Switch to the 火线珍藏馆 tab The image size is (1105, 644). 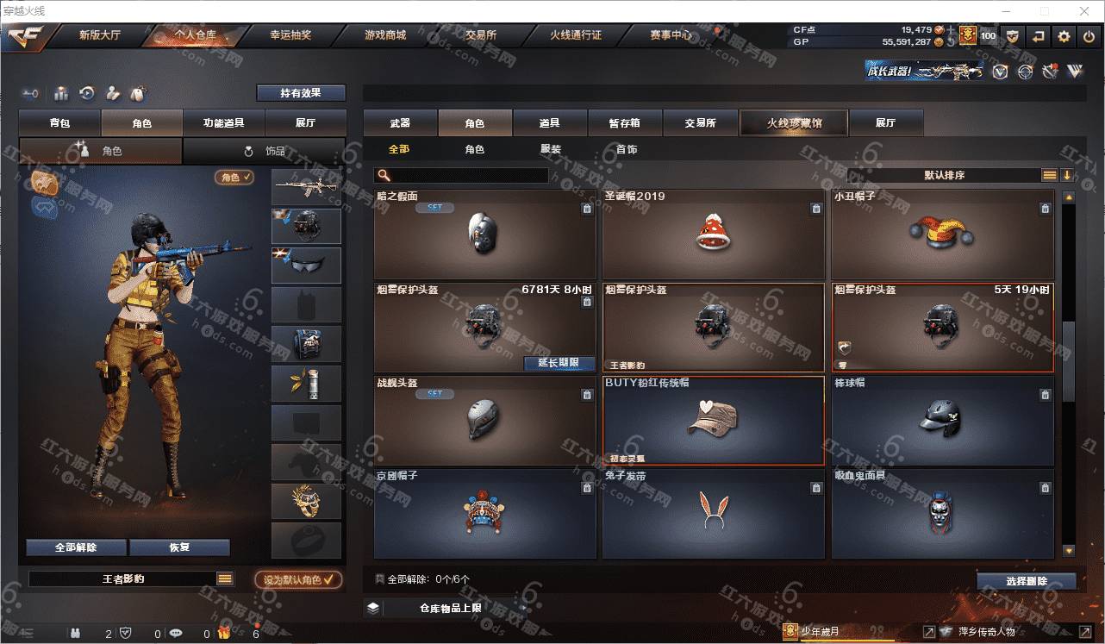click(x=794, y=122)
